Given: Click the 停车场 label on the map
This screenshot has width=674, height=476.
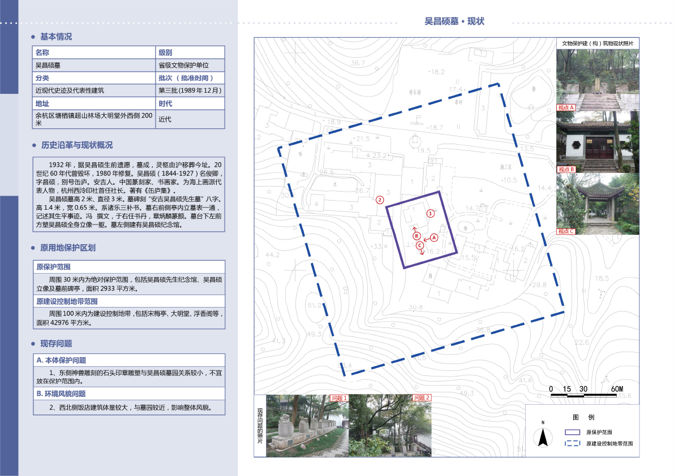Looking at the screenshot, I should (414, 92).
